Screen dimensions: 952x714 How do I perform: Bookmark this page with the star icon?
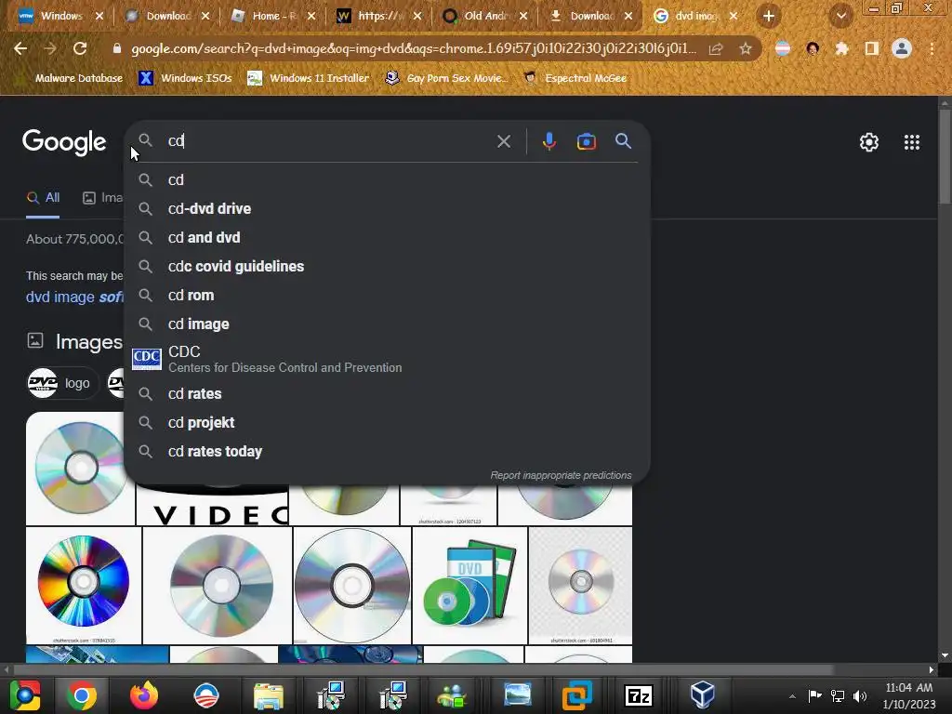[745, 48]
